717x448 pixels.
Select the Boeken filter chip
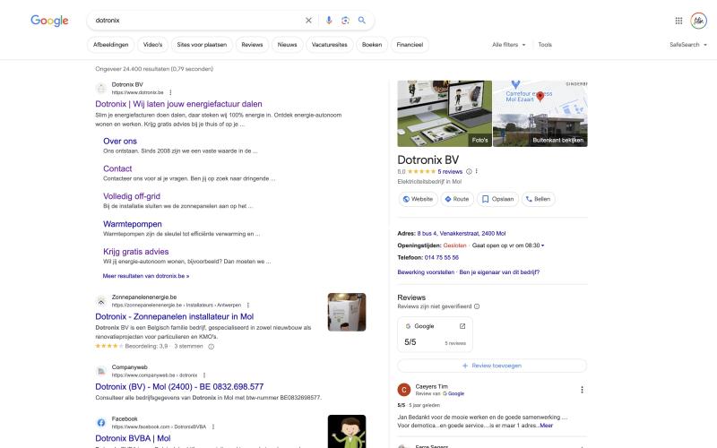(x=372, y=45)
